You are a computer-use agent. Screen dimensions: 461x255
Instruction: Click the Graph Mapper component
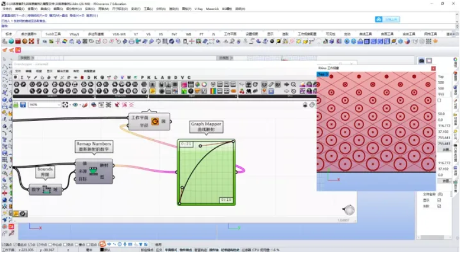tap(206, 172)
